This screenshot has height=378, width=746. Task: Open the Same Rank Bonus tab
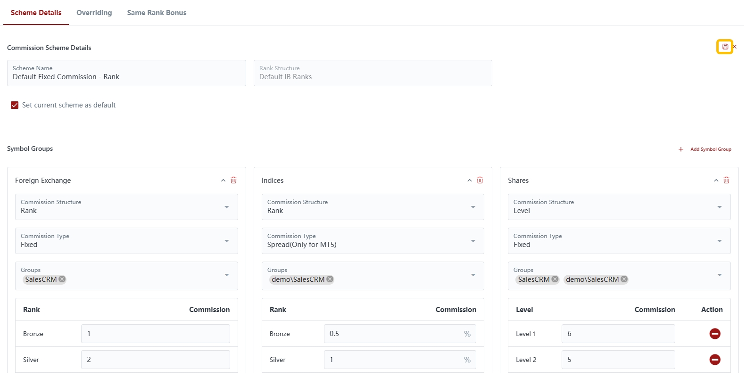click(x=157, y=13)
